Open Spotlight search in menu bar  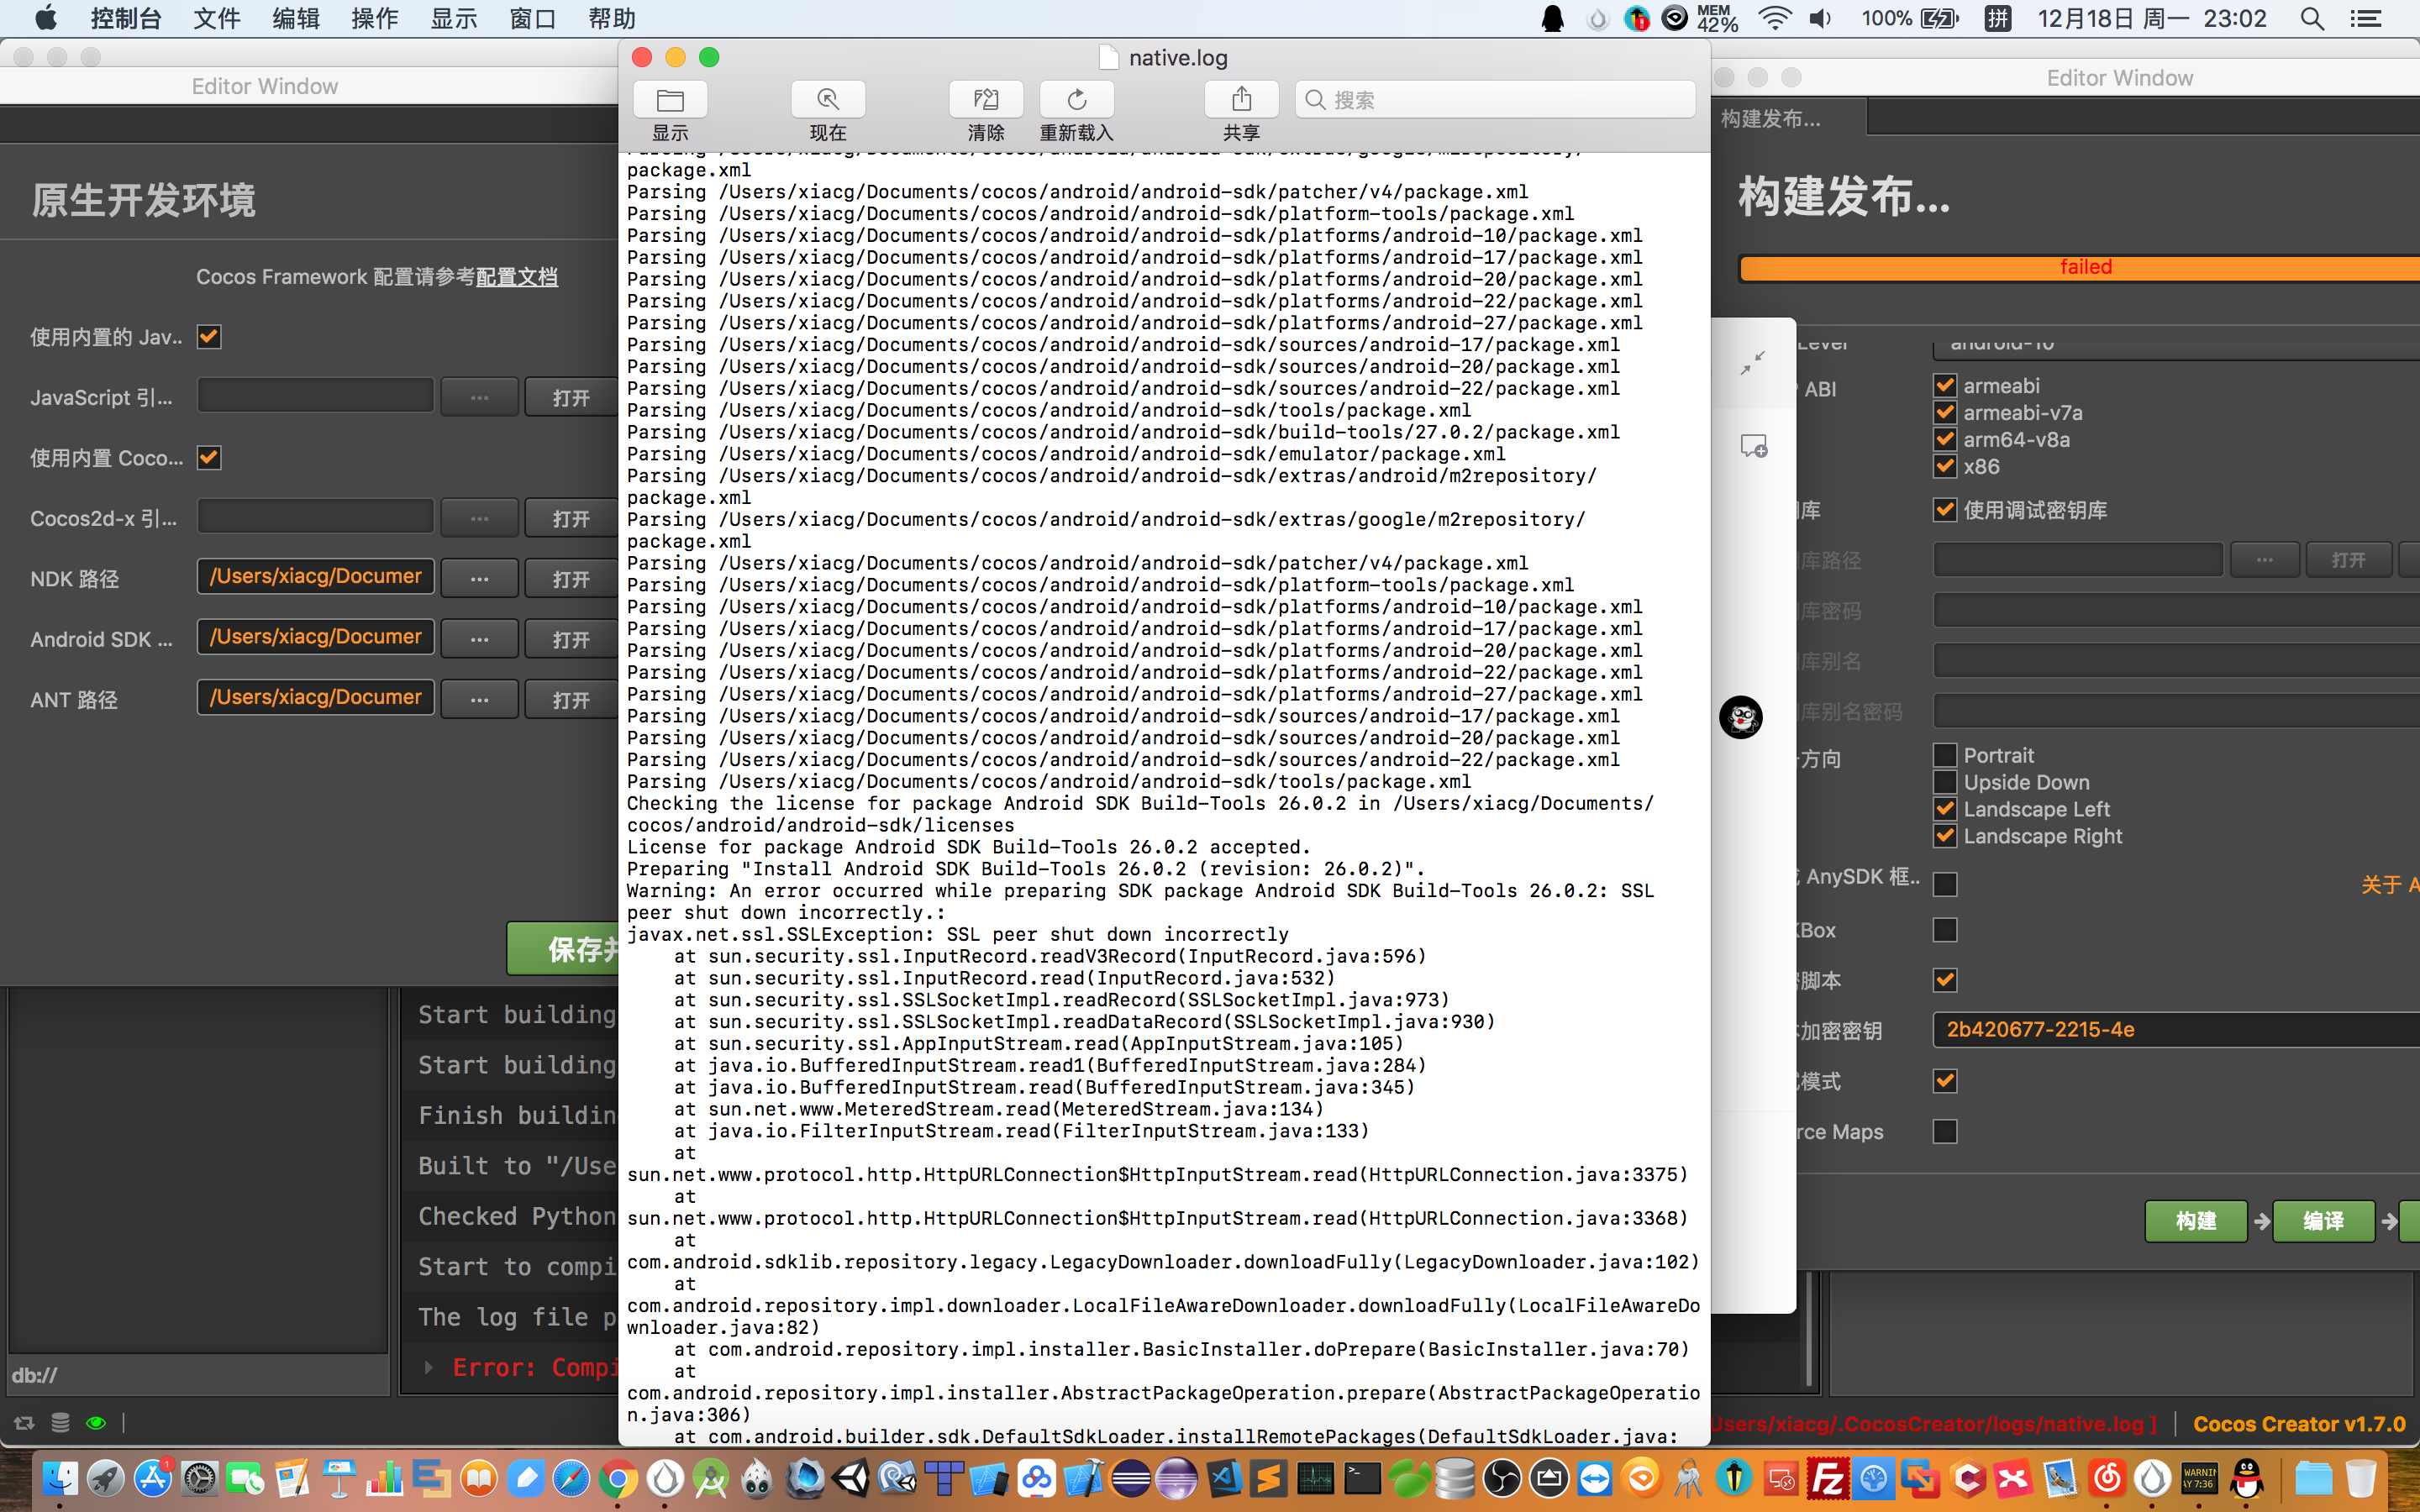pos(2311,18)
